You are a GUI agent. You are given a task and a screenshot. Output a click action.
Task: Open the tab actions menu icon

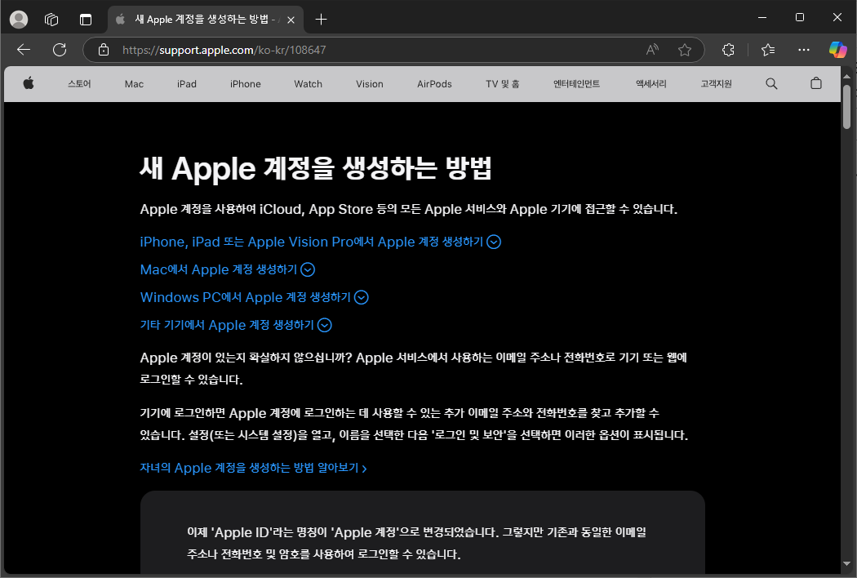coord(86,20)
